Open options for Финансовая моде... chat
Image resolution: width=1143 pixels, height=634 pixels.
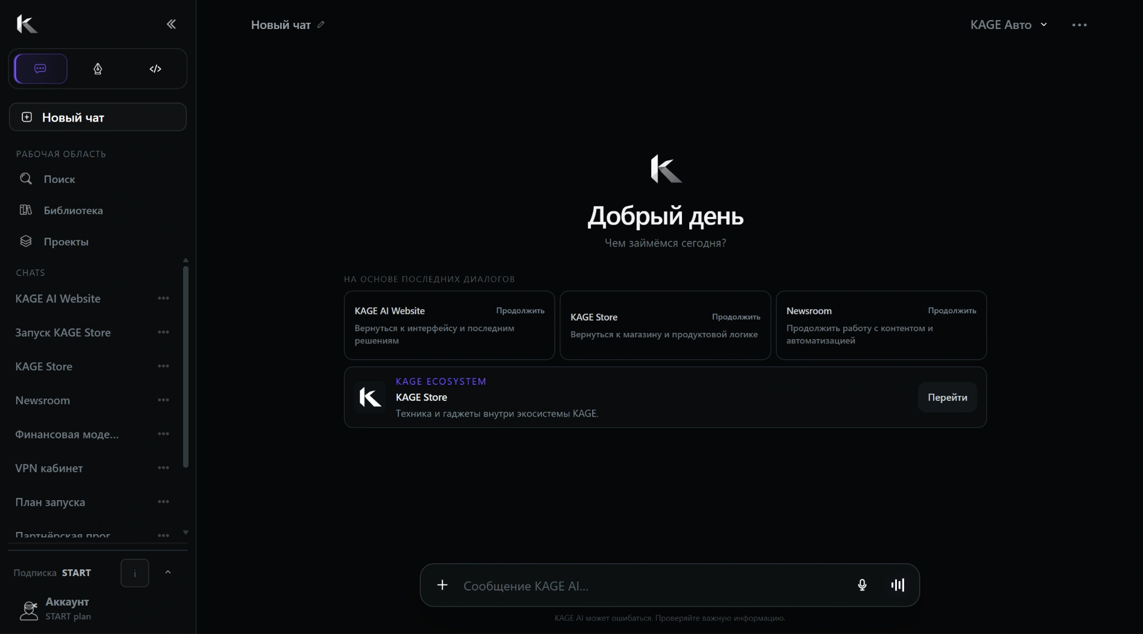click(163, 434)
